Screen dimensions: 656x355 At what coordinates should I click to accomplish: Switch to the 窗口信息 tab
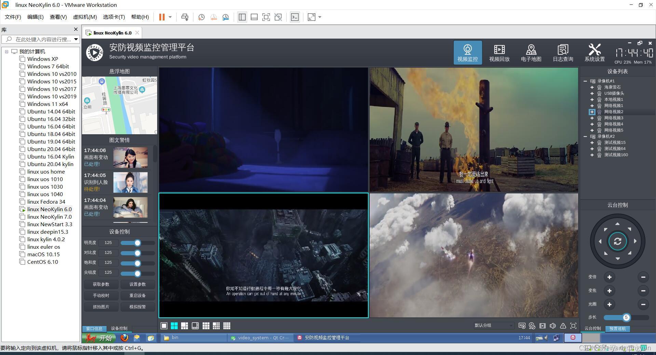[x=94, y=328]
